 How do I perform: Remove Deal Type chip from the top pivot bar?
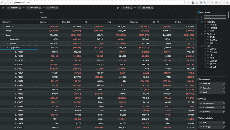tap(152, 8)
